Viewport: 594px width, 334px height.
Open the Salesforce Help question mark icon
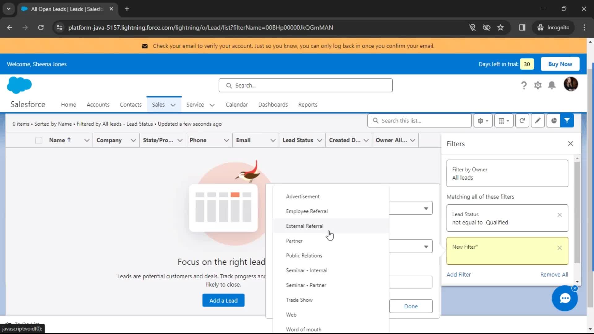pyautogui.click(x=524, y=85)
